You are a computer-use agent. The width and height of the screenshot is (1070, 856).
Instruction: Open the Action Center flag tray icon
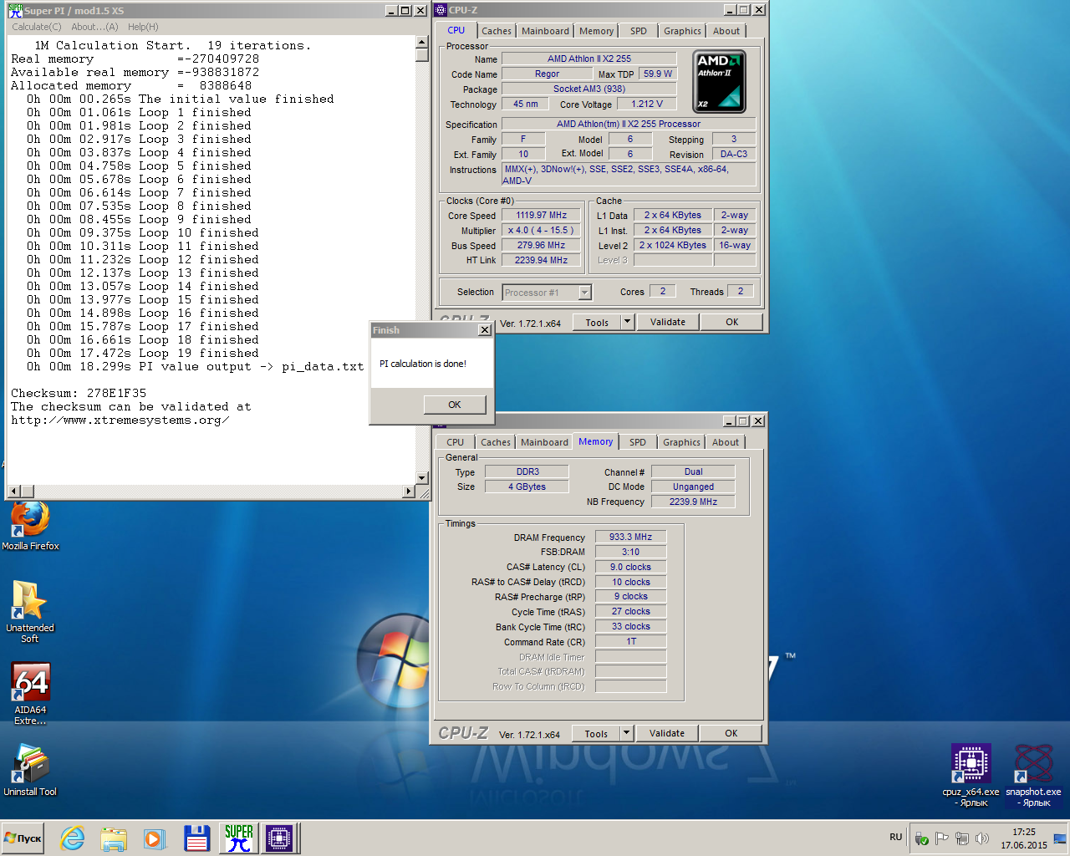[x=942, y=838]
